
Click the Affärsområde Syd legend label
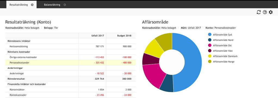pyautogui.click(x=222, y=35)
